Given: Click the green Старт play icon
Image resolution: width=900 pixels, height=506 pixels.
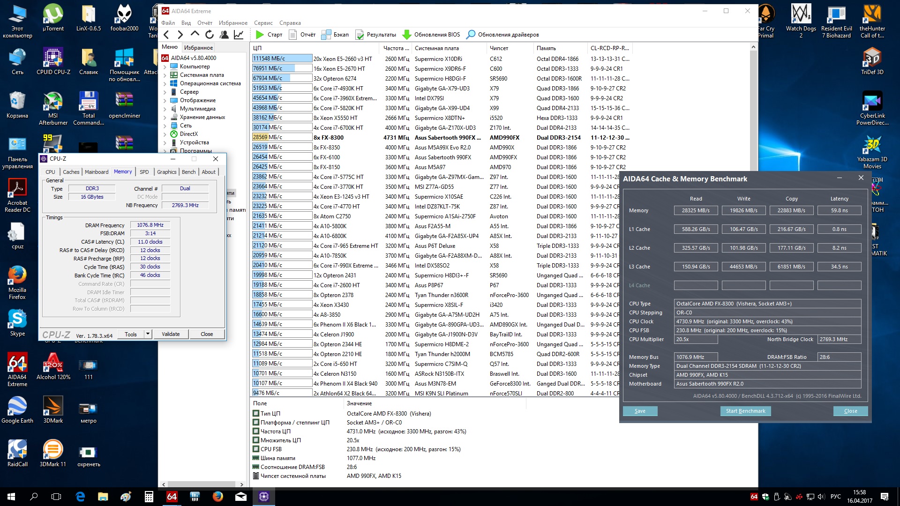Looking at the screenshot, I should click(x=260, y=35).
